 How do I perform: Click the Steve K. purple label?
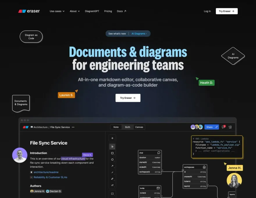point(87,155)
